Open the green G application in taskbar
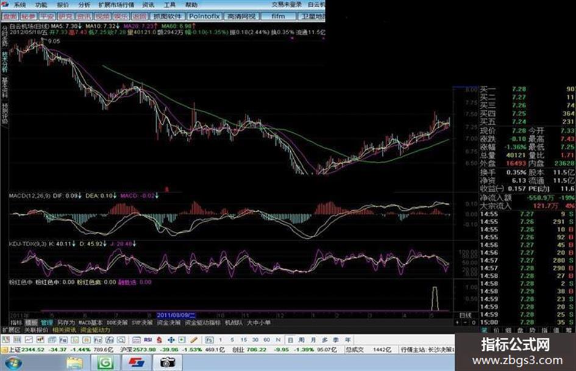Viewport: 576px width, 371px height. (105, 363)
